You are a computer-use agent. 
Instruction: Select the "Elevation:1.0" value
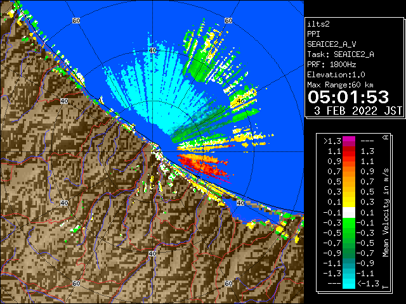336,75
